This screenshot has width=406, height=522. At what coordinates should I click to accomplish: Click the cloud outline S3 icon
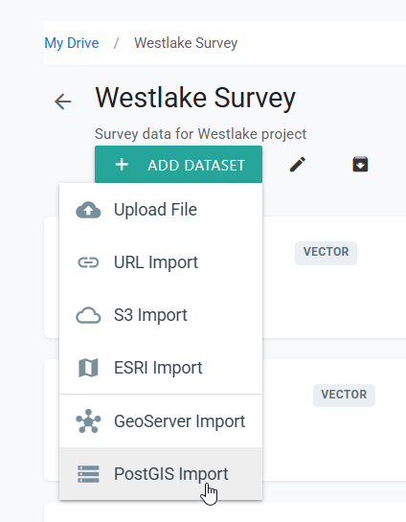(88, 315)
